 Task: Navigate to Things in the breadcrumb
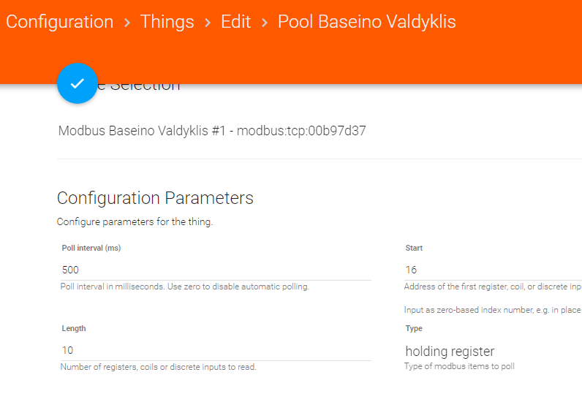pos(167,22)
